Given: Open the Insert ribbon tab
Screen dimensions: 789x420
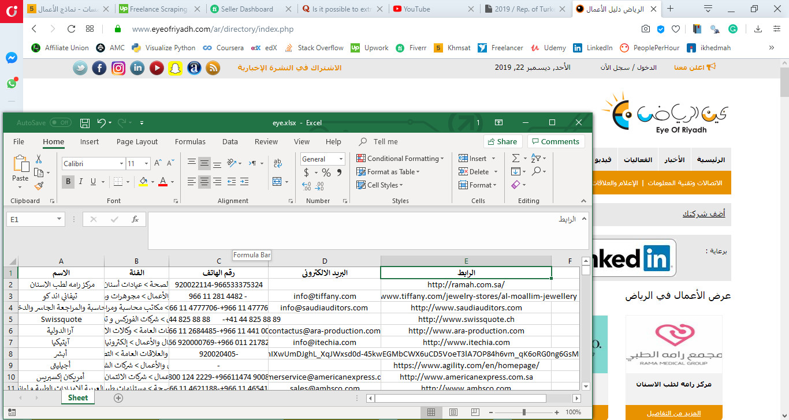Looking at the screenshot, I should coord(90,141).
